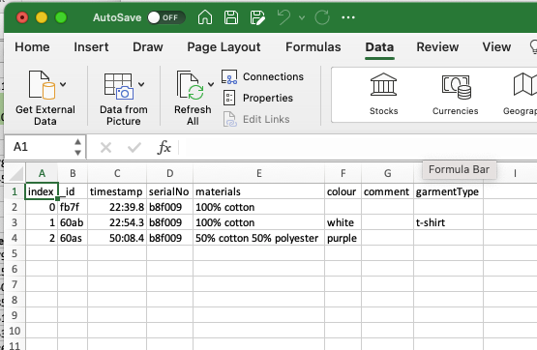Undo the last action

click(x=283, y=17)
